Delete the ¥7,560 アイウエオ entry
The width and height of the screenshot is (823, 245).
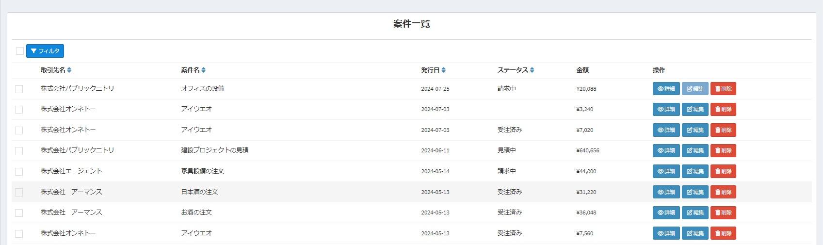coord(723,233)
